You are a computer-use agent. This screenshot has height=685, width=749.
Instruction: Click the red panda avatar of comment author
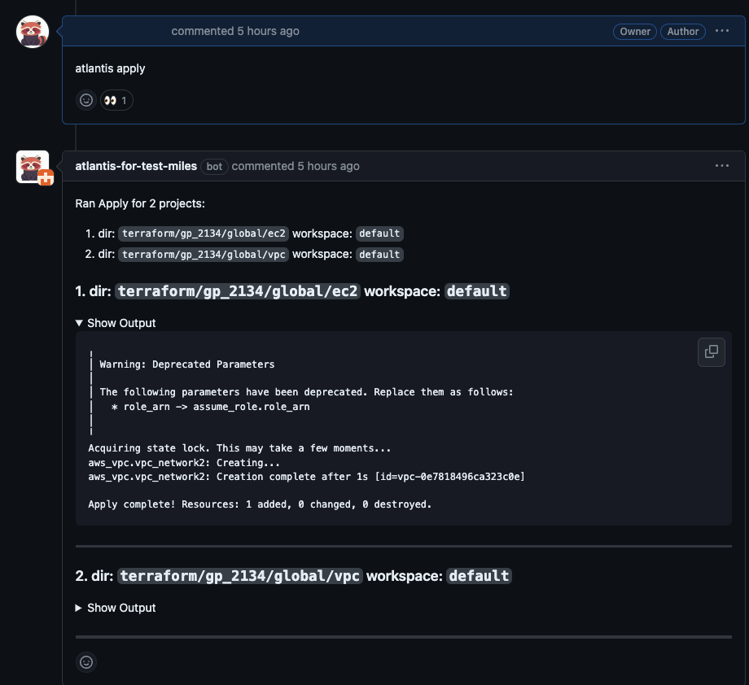(x=33, y=32)
